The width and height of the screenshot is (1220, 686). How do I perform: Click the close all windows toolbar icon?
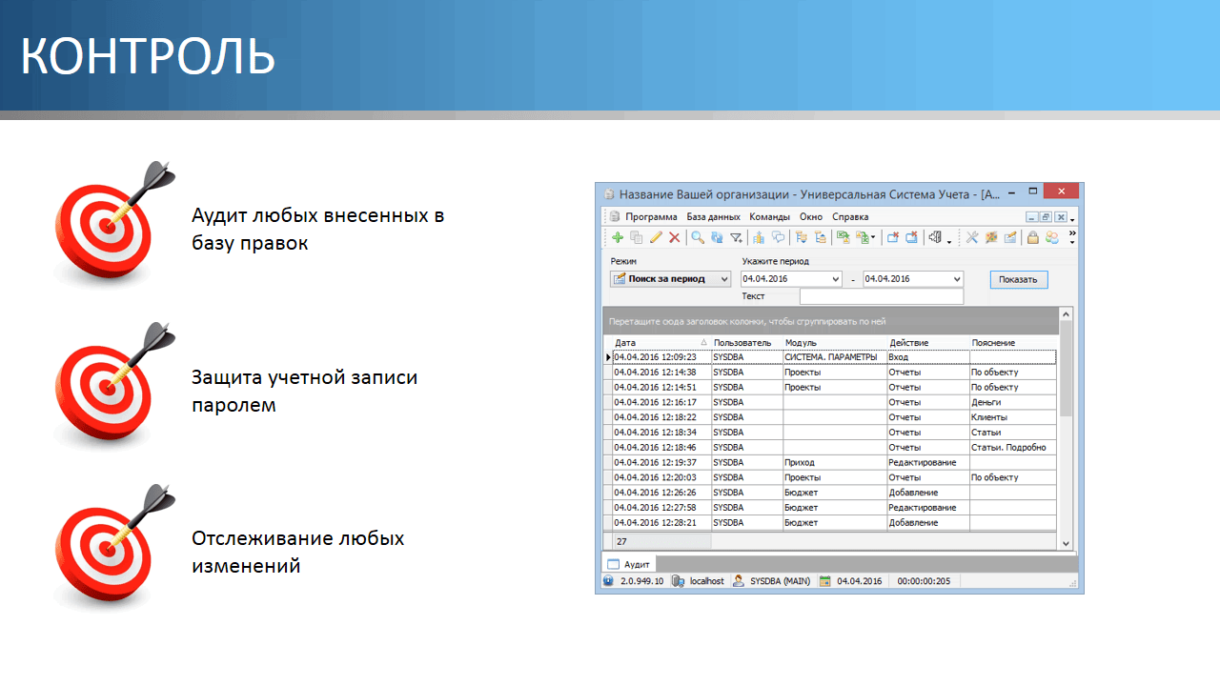pyautogui.click(x=911, y=237)
